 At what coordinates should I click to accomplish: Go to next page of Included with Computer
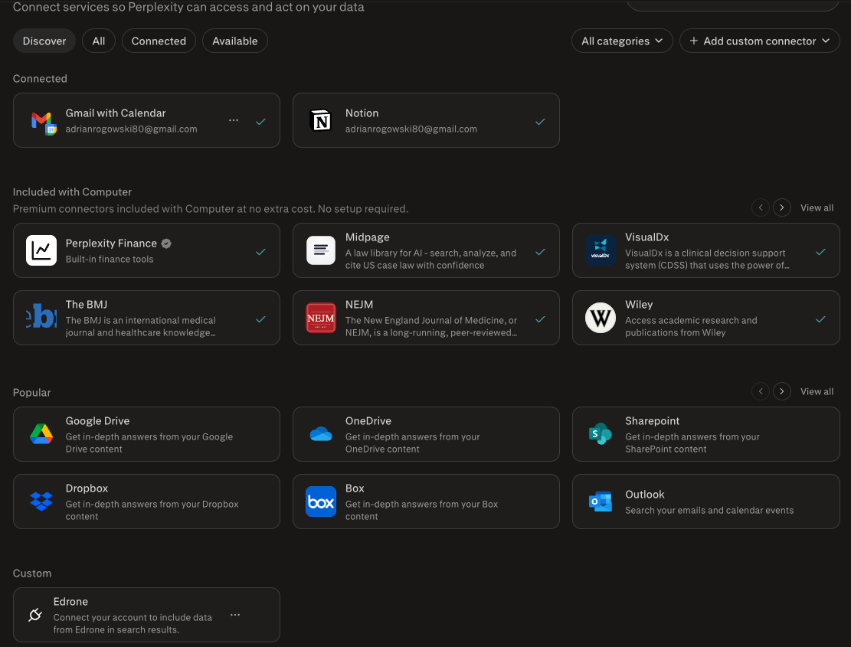coord(781,207)
